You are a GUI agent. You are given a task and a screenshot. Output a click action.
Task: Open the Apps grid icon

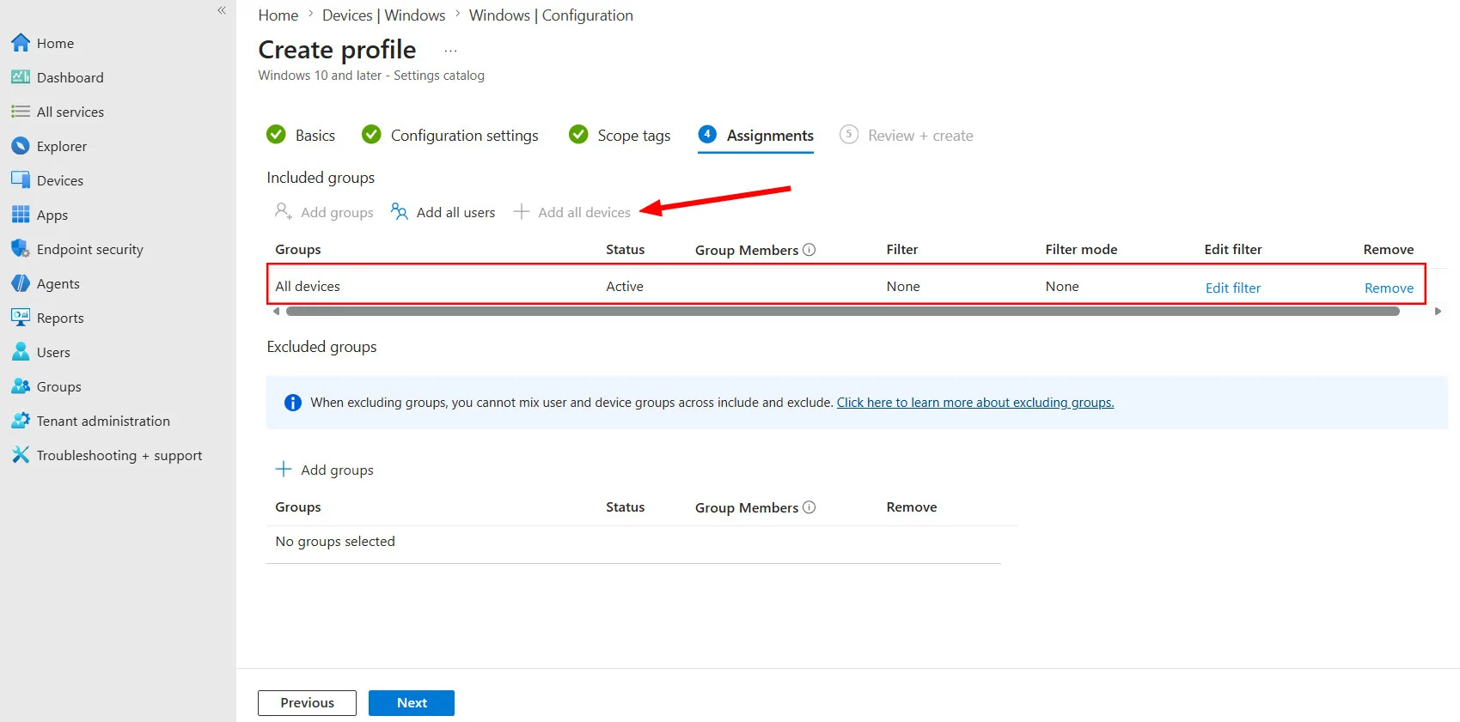coord(21,215)
